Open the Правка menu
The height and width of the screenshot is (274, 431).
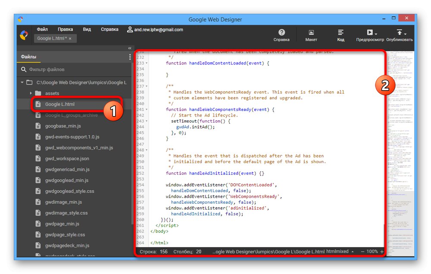65,29
